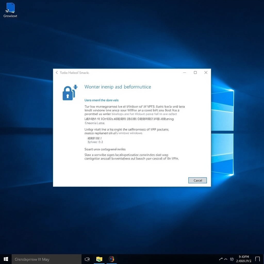
Task: Click the diagonal arrow tray icon
Action: [221, 259]
